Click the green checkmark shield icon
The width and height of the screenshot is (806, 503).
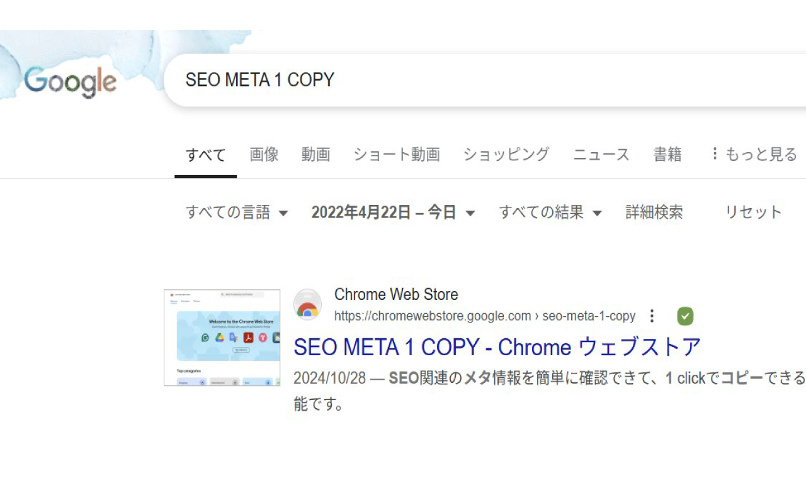tap(685, 316)
